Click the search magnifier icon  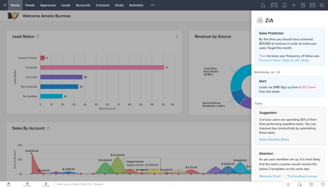tap(263, 5)
